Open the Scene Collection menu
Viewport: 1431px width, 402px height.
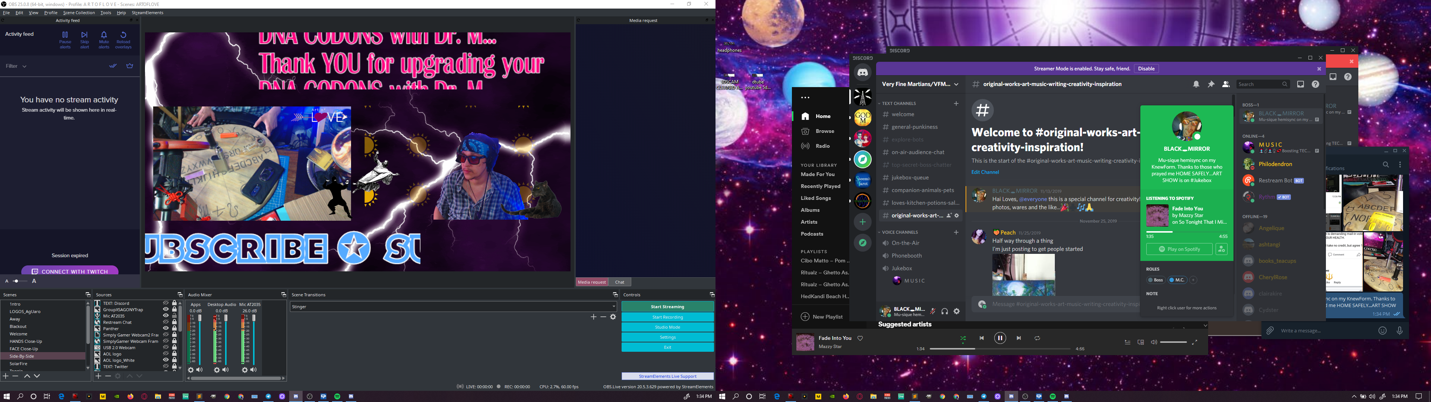click(79, 13)
